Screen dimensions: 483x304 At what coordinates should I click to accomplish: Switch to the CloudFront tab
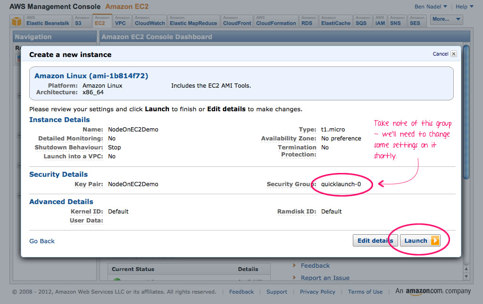pos(237,21)
